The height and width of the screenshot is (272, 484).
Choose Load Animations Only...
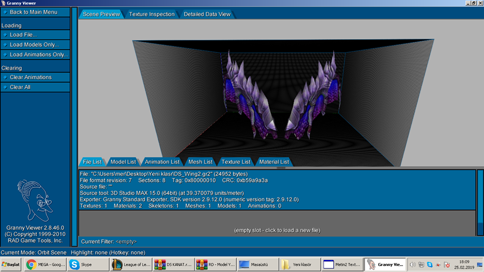click(35, 55)
